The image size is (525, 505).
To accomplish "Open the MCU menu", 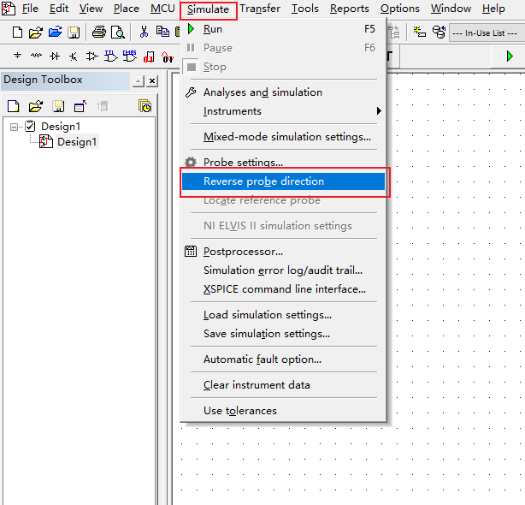I will 162,9.
